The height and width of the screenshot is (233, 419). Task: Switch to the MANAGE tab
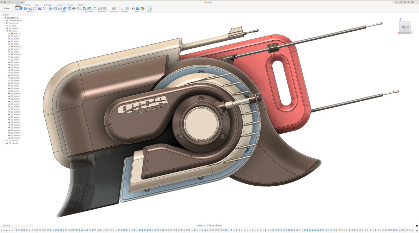coord(70,5)
